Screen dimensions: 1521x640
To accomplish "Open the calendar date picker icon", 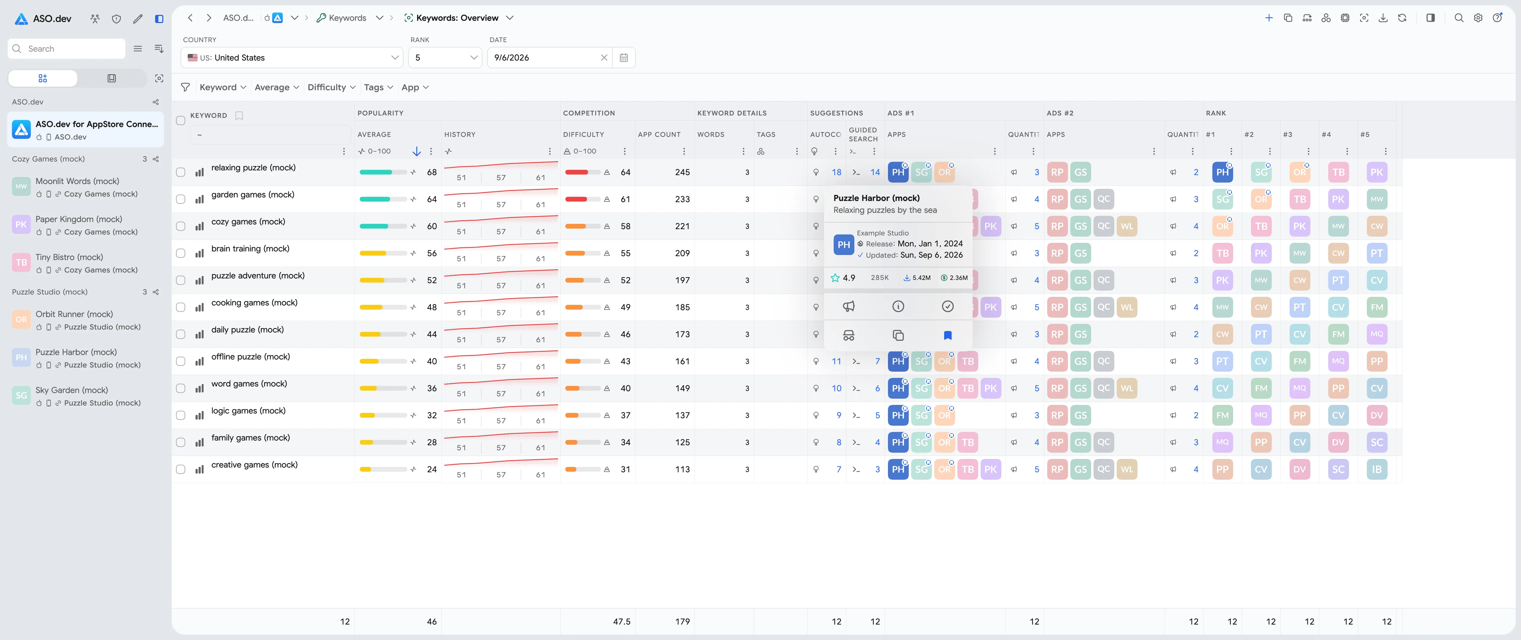I will click(624, 58).
